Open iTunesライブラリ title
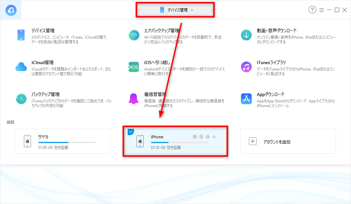Screen dimensions: 351x204 point(271,62)
